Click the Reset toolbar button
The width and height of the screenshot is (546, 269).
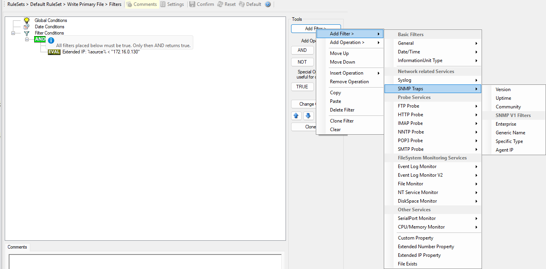226,4
